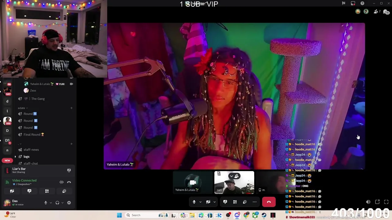Open soundboard in the voice panel
Image resolution: width=392 pixels, height=220 pixels.
64,191
